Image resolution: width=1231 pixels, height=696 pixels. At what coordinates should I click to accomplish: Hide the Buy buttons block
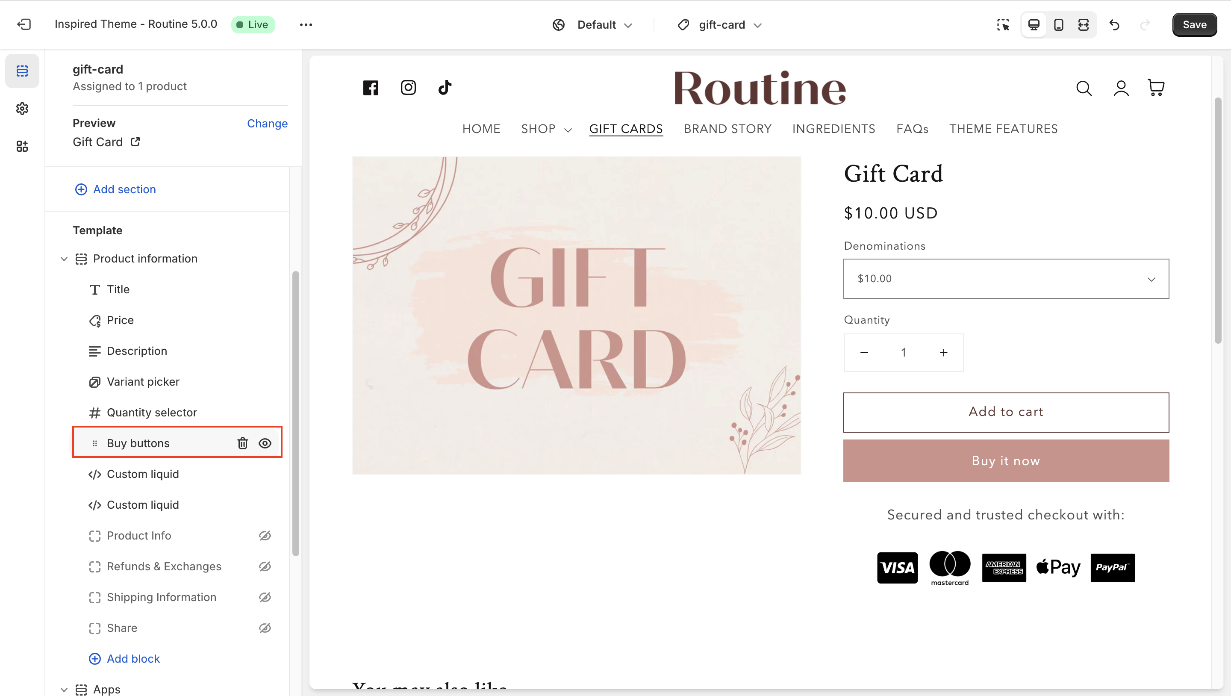pos(265,443)
